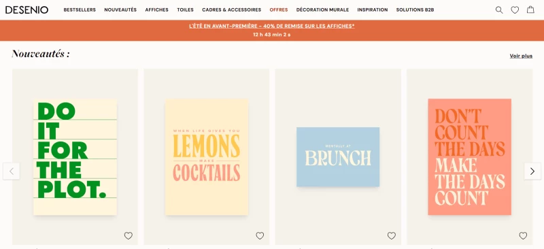
Task: Open the shopping bag icon
Action: [x=530, y=10]
